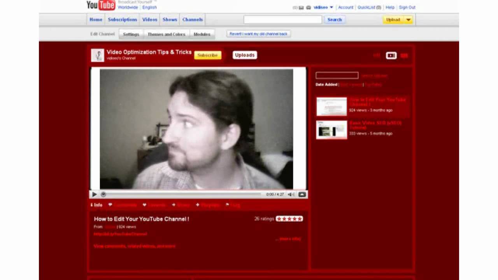Open the QuickList link
The width and height of the screenshot is (498, 280).
click(x=369, y=7)
